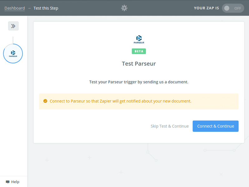Click the orange checkmark icon in notice

point(45,101)
